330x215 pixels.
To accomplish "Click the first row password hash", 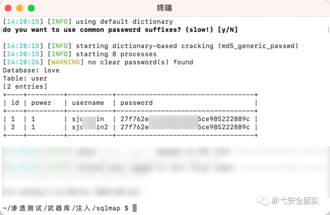I will point(185,119).
